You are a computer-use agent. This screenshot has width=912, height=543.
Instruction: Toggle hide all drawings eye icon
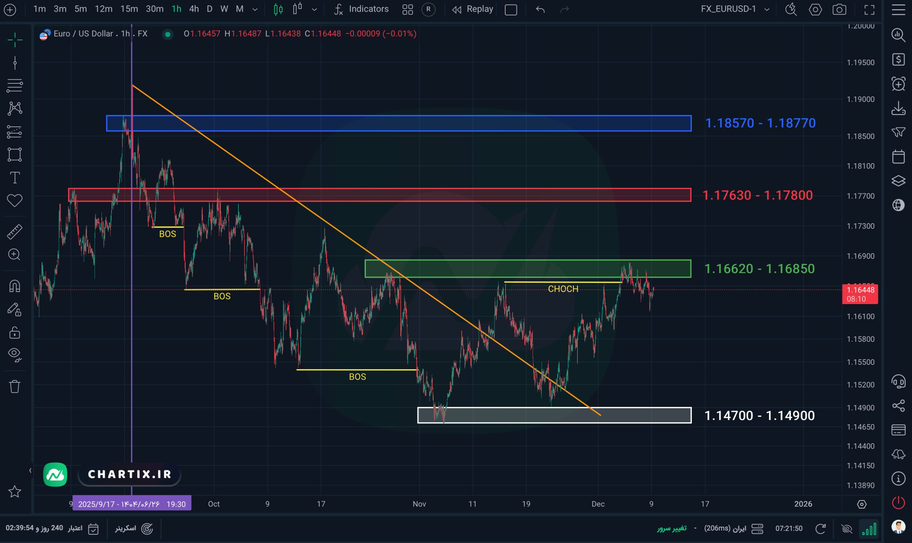pyautogui.click(x=15, y=354)
